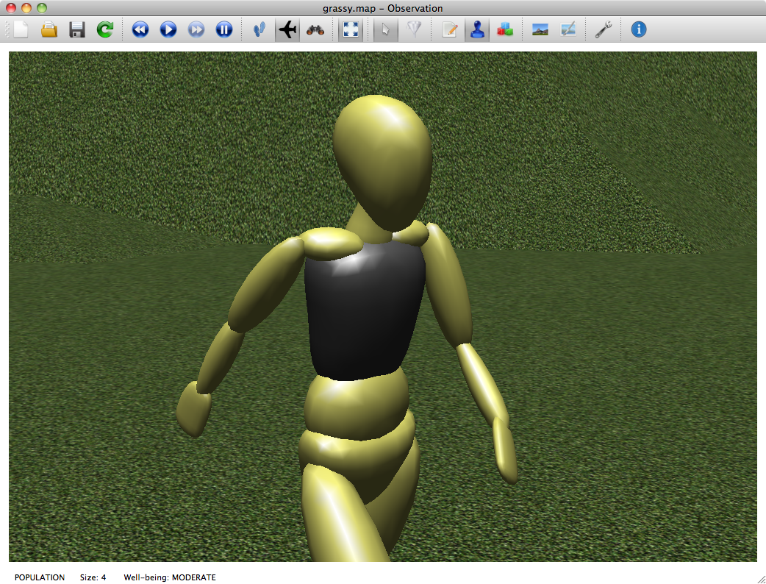Open settings with the wrench icon
The height and width of the screenshot is (584, 766).
pos(604,29)
